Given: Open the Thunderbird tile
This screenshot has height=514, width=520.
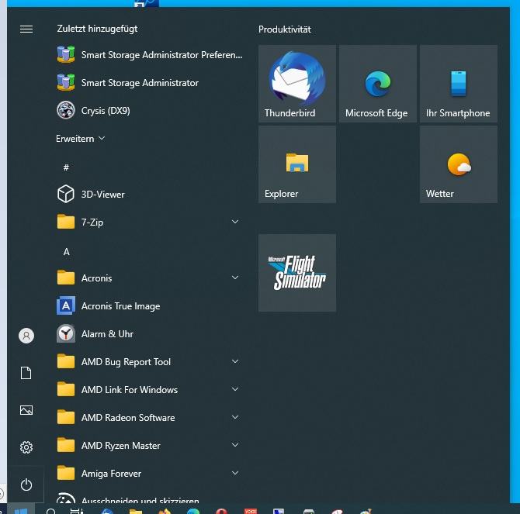Looking at the screenshot, I should click(x=297, y=84).
